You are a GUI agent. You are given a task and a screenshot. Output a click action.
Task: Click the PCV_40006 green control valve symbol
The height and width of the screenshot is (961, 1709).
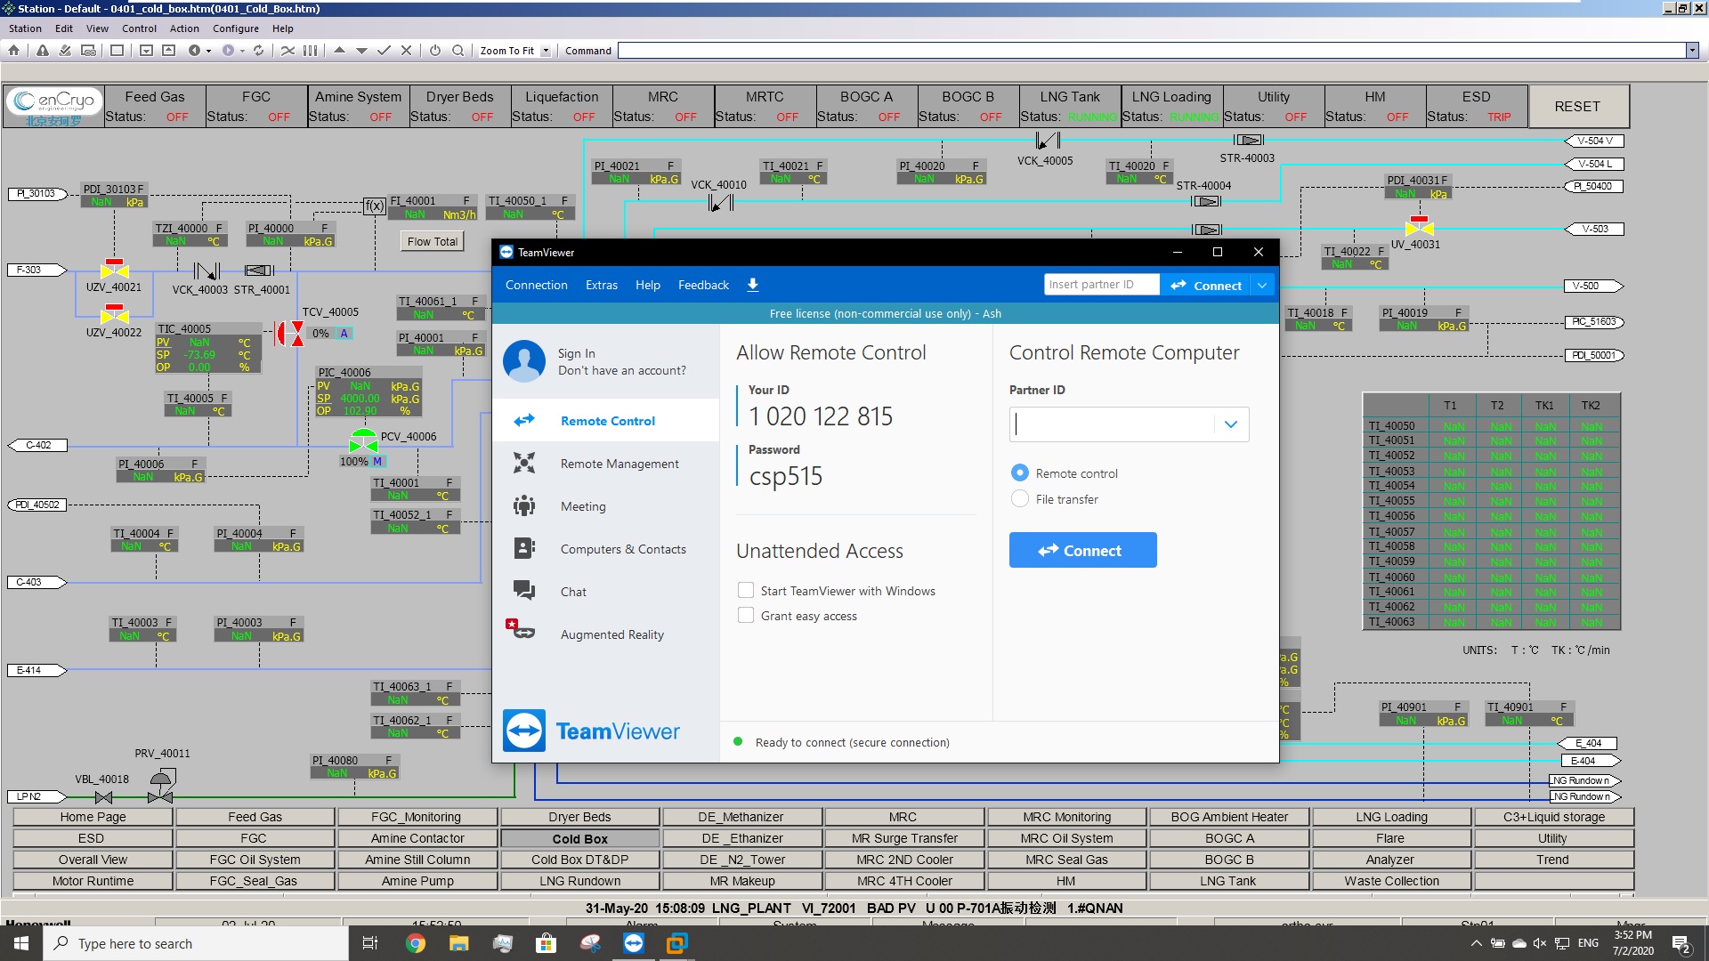[x=363, y=440]
